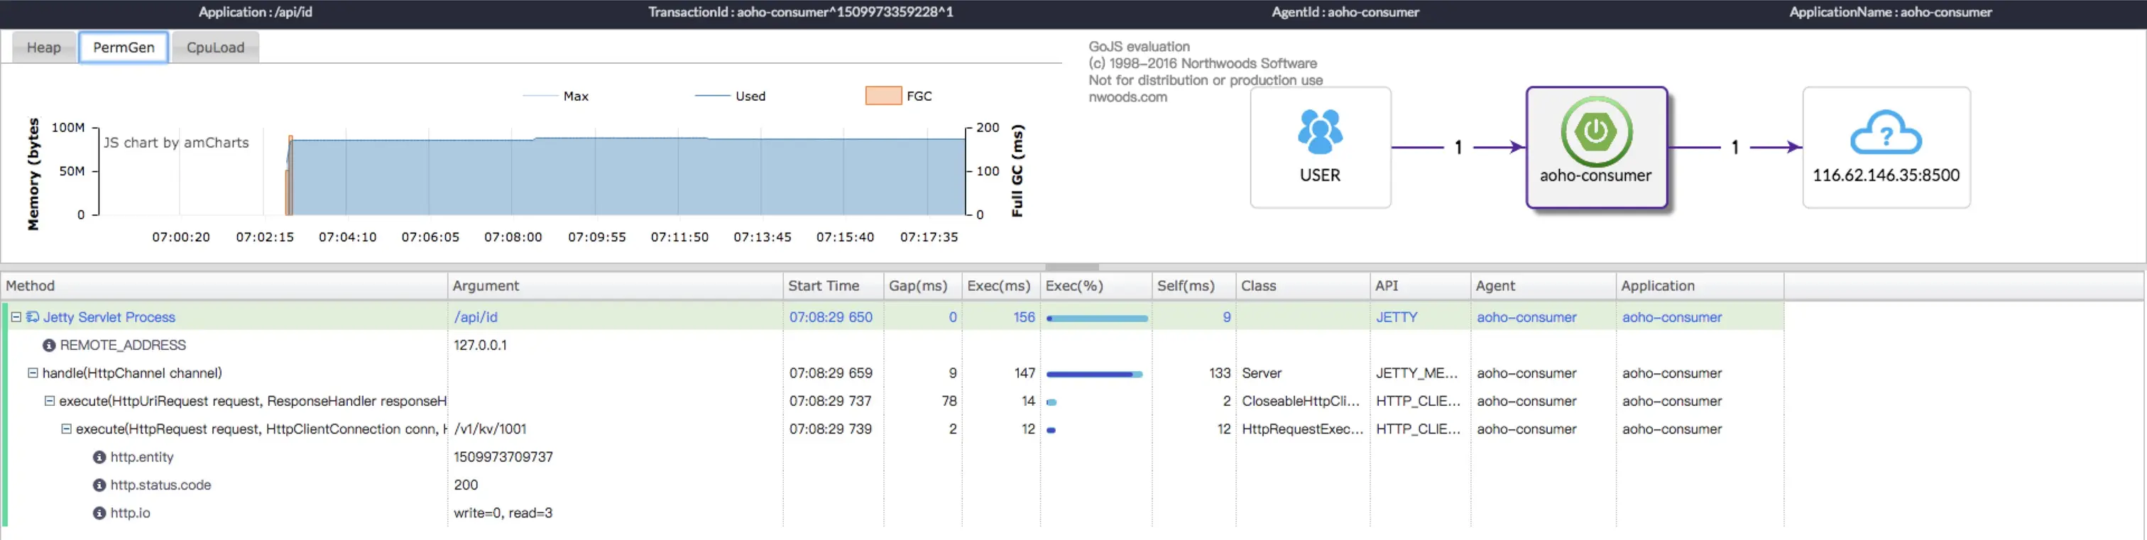Click the Argument column header
This screenshot has width=2147, height=540.
coord(615,286)
